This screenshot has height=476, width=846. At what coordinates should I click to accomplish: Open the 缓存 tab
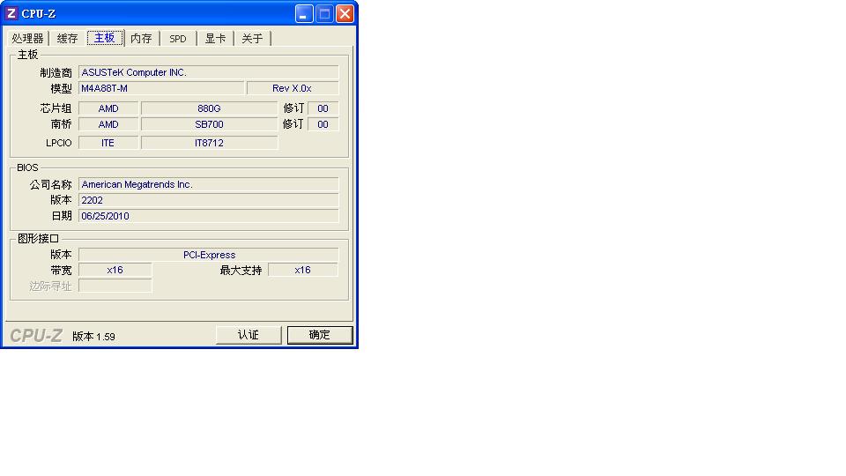click(x=68, y=38)
